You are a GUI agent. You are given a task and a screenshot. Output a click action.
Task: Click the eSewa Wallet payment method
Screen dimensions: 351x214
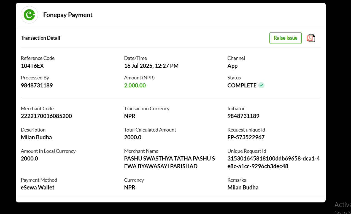[x=38, y=188]
